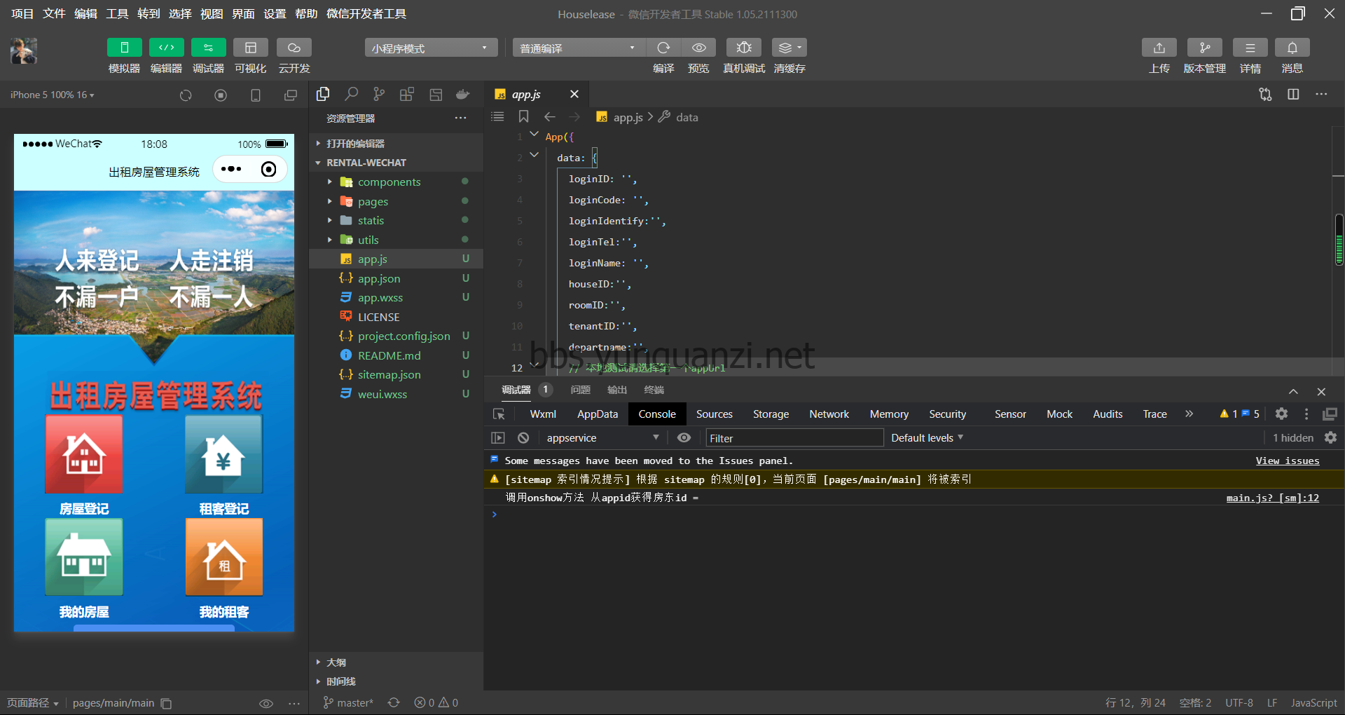Screen dimensions: 1345x715
Task: Open the search icon in the sidebar
Action: [352, 94]
